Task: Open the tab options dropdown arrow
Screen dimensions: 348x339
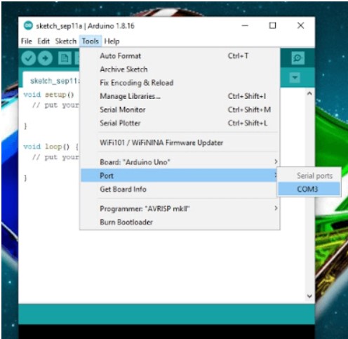Action: coord(295,77)
